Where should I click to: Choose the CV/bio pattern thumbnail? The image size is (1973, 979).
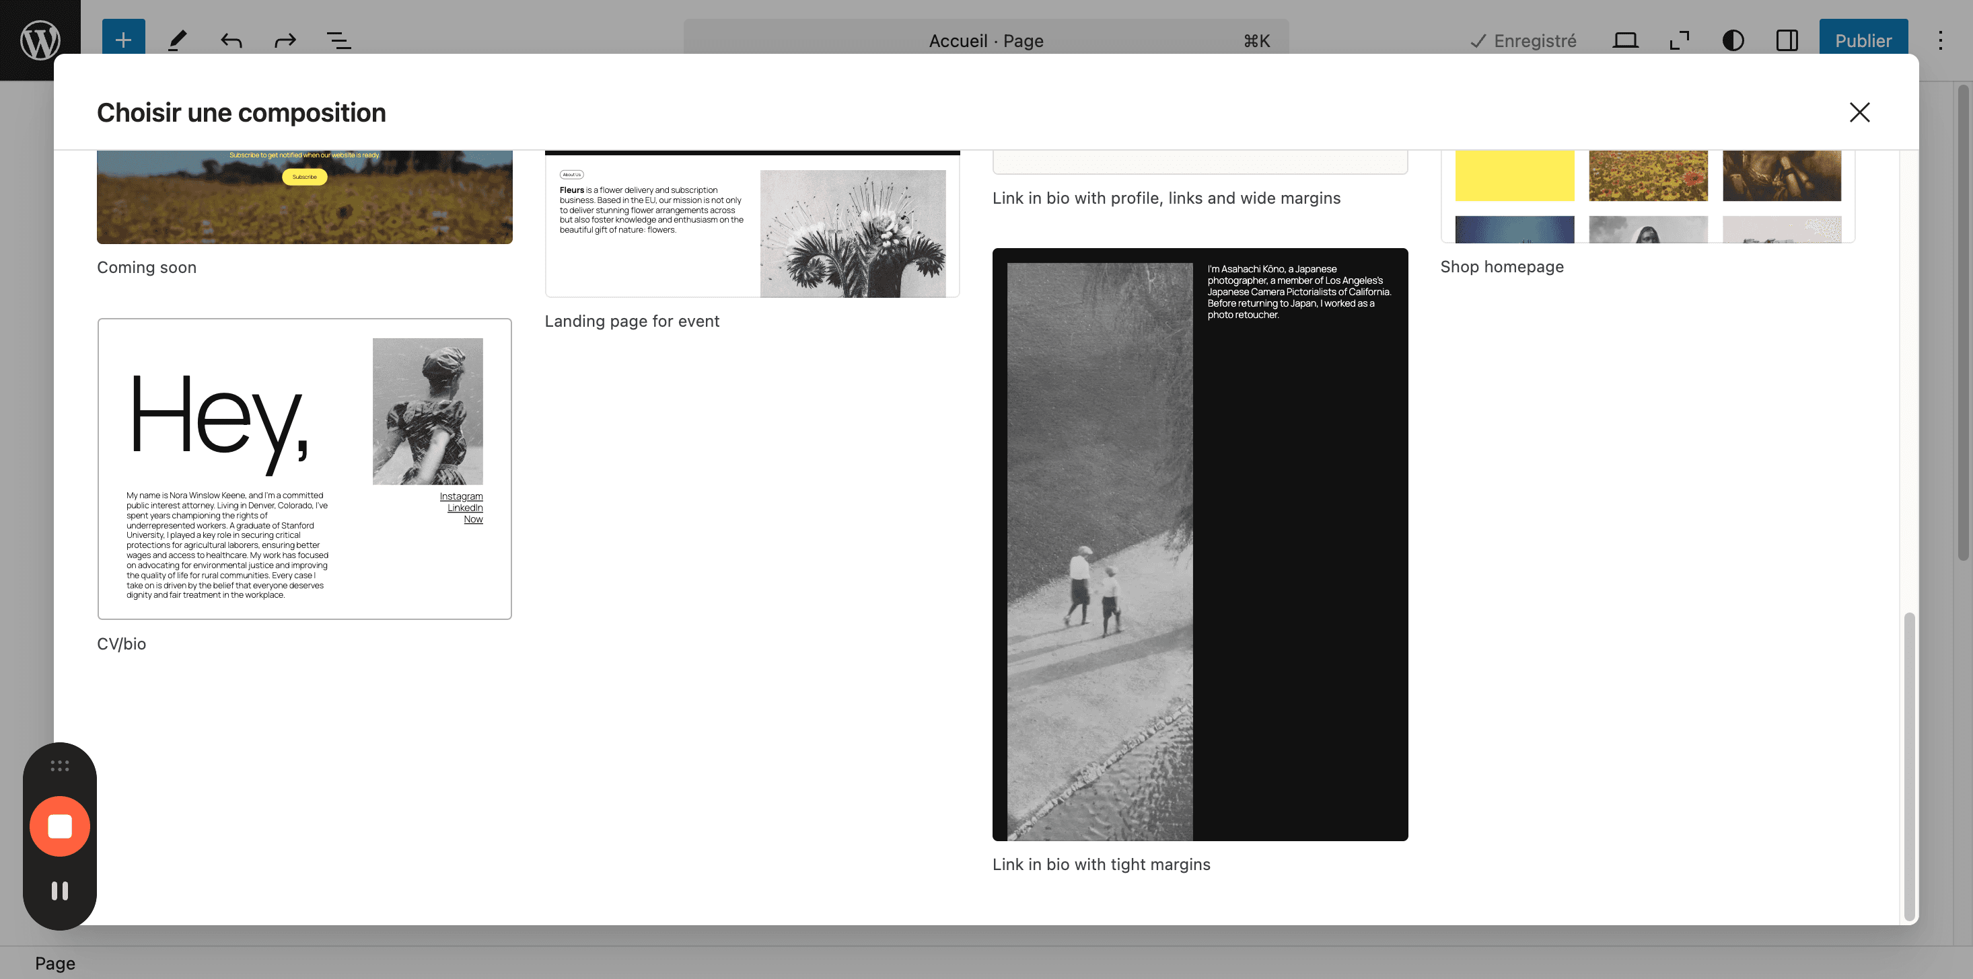(304, 469)
